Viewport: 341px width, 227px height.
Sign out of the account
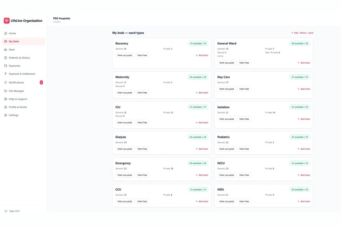pos(12,211)
